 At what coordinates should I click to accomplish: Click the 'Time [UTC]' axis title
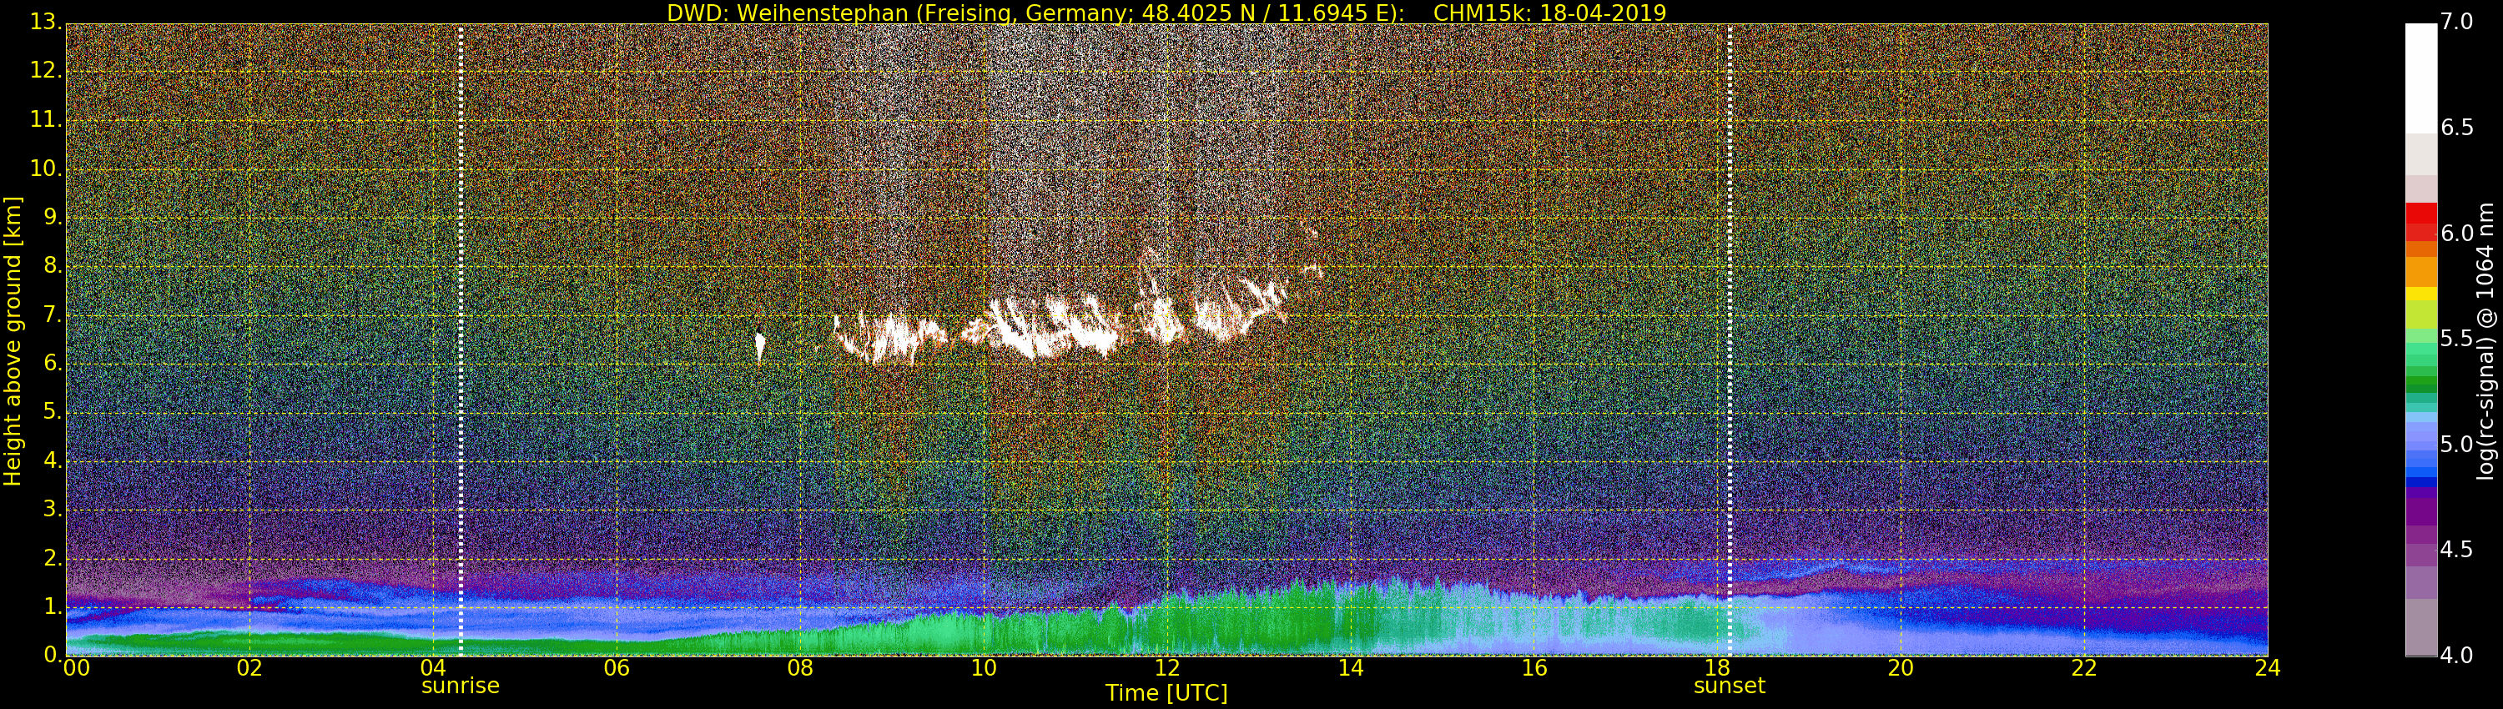coord(1166,693)
